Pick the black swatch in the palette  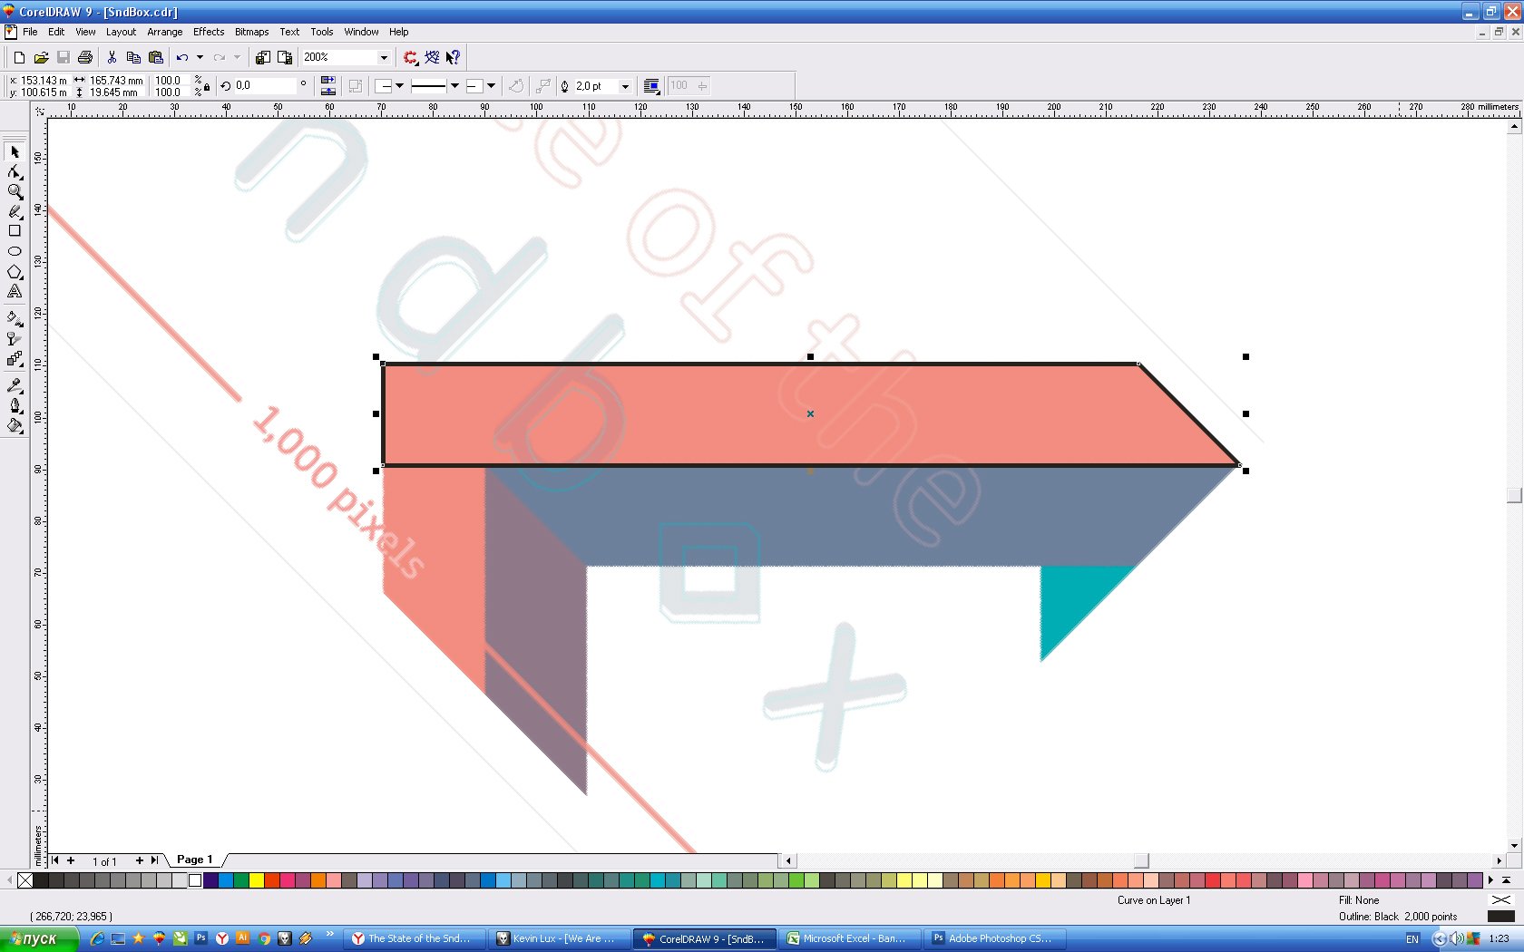click(41, 880)
